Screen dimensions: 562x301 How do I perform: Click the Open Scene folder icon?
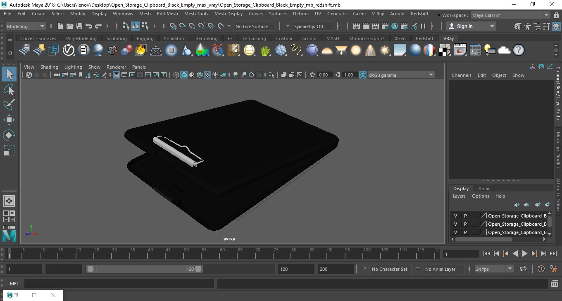tap(70, 26)
